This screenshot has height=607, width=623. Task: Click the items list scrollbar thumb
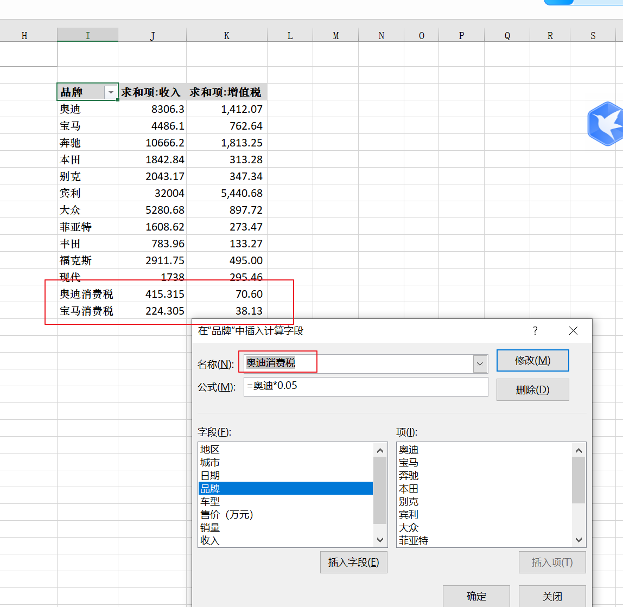click(578, 480)
